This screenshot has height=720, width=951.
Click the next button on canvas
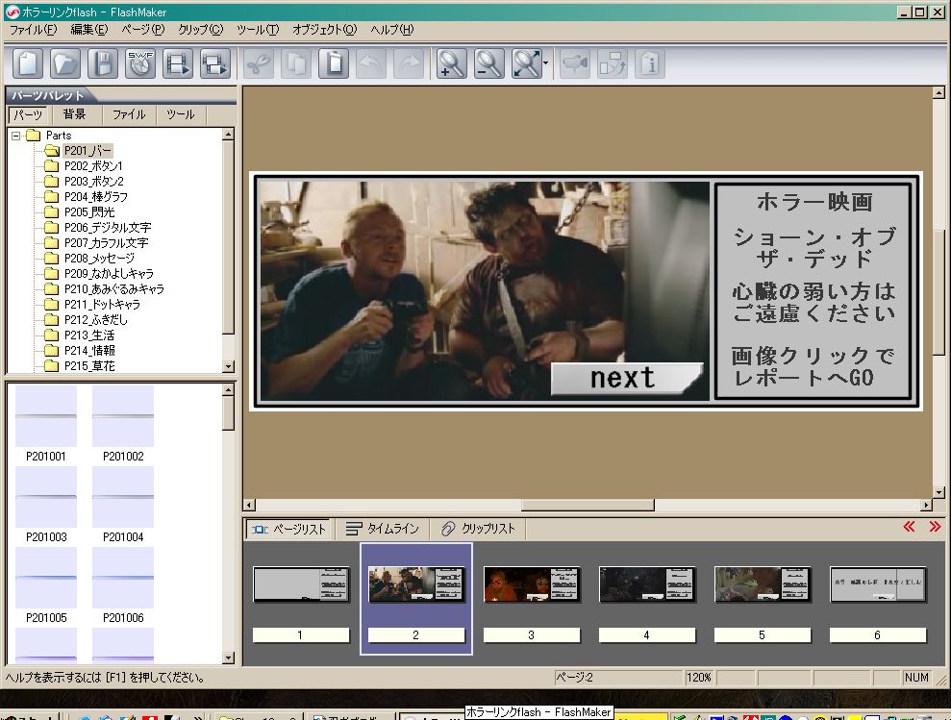tap(625, 378)
